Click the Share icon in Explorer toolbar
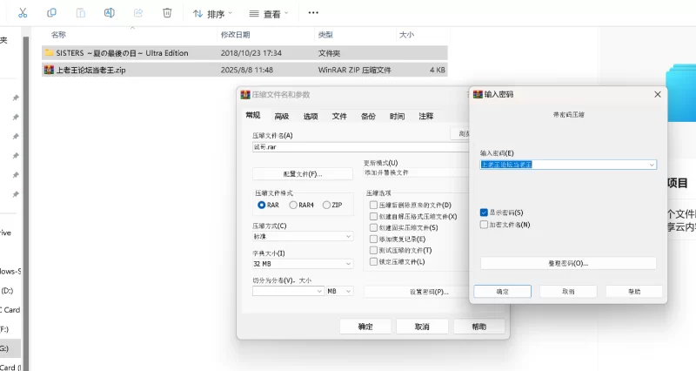Screen dimensions: 696x371 [x=138, y=13]
